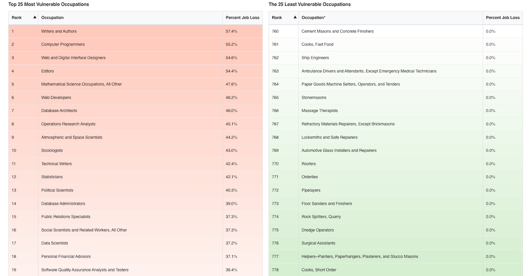Sort Most Vulnerable table by Percent Job Loss
Image resolution: width=531 pixels, height=276 pixels.
pos(242,18)
